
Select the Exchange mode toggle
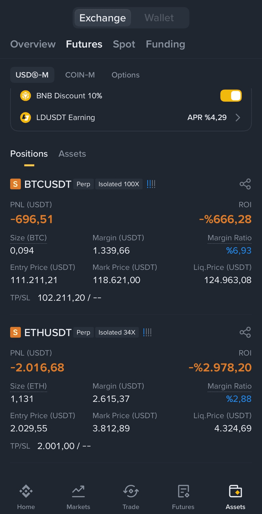[x=103, y=18]
